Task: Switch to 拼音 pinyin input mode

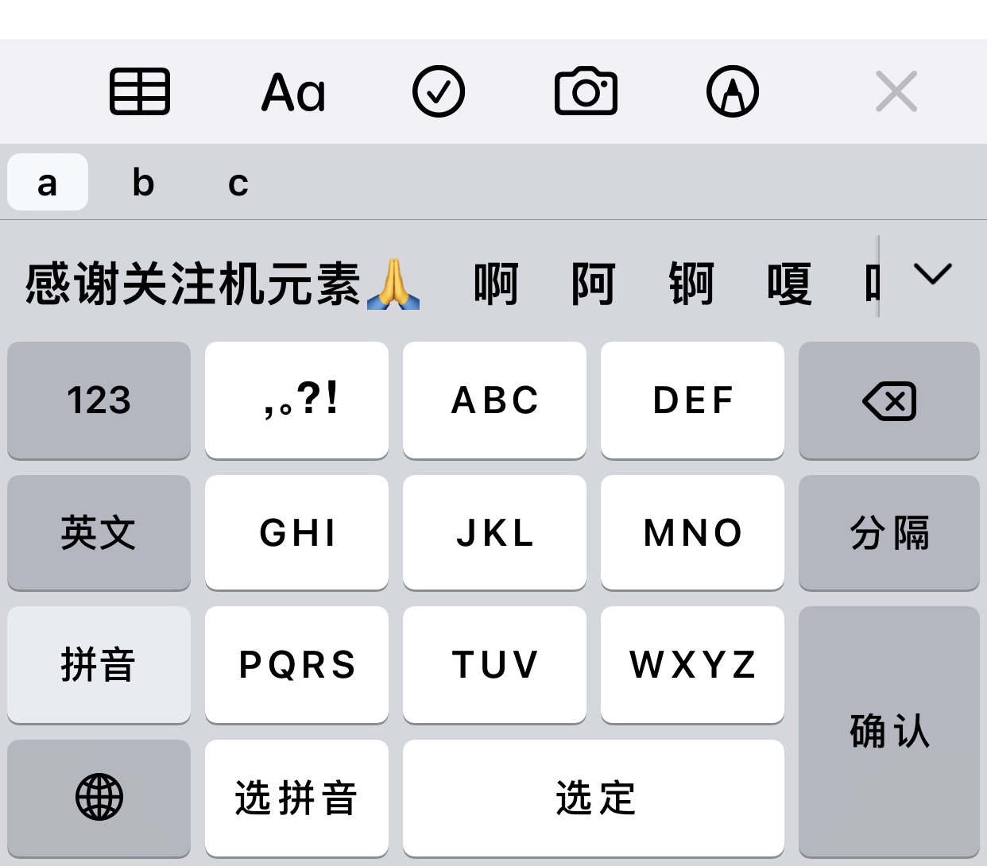Action: coord(99,665)
